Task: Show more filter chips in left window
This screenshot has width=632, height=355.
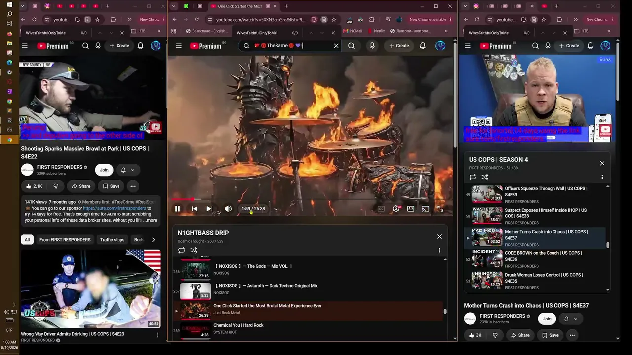Action: (x=153, y=240)
